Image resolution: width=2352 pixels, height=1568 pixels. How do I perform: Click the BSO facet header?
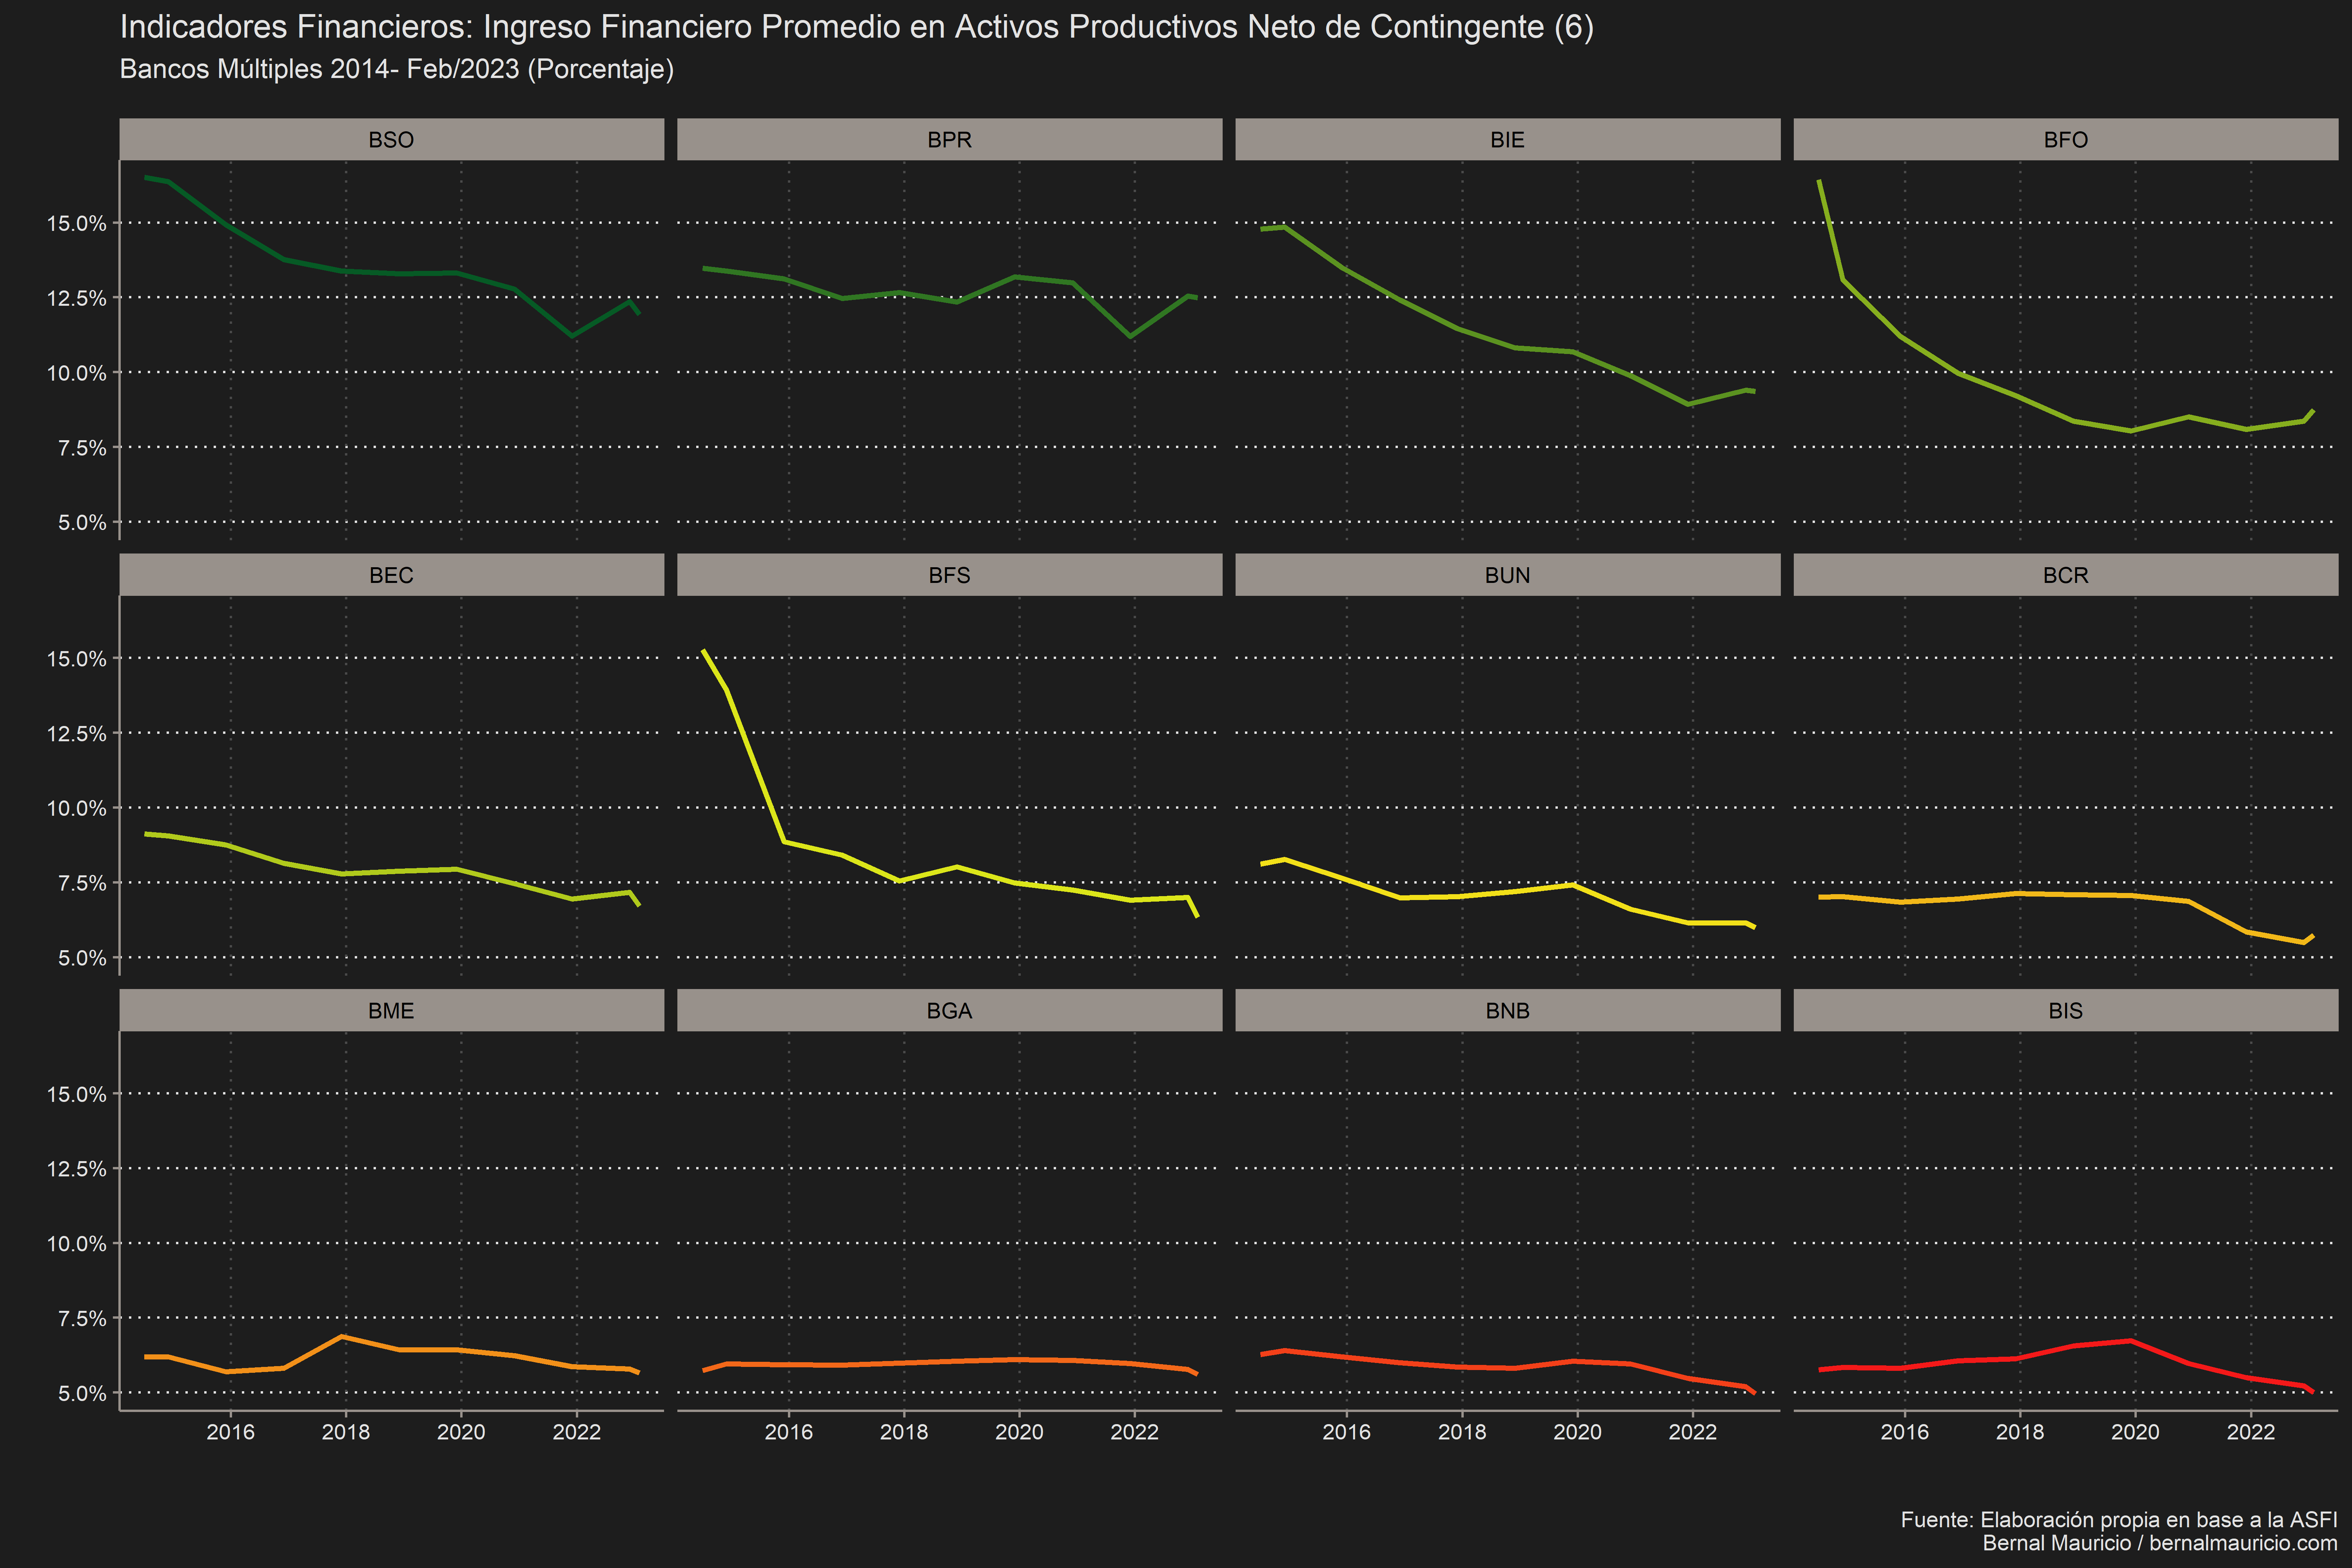(x=391, y=139)
